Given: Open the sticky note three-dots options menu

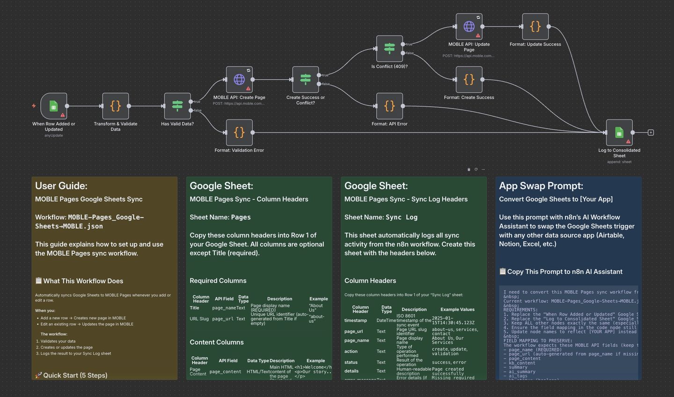Looking at the screenshot, I should [x=483, y=169].
